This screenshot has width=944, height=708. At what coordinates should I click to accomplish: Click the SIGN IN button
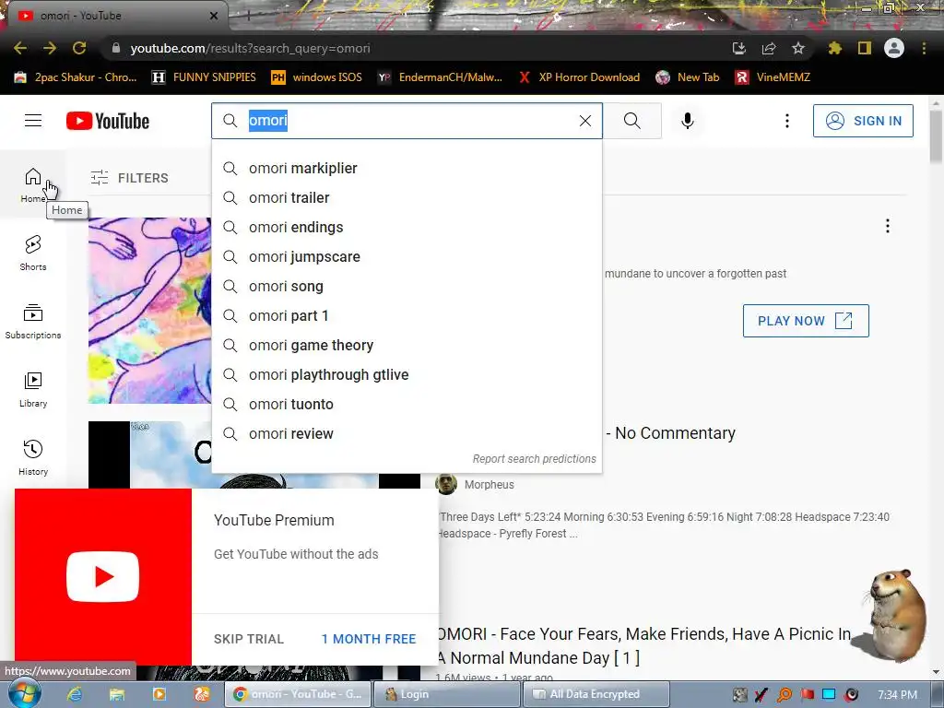[x=863, y=121]
